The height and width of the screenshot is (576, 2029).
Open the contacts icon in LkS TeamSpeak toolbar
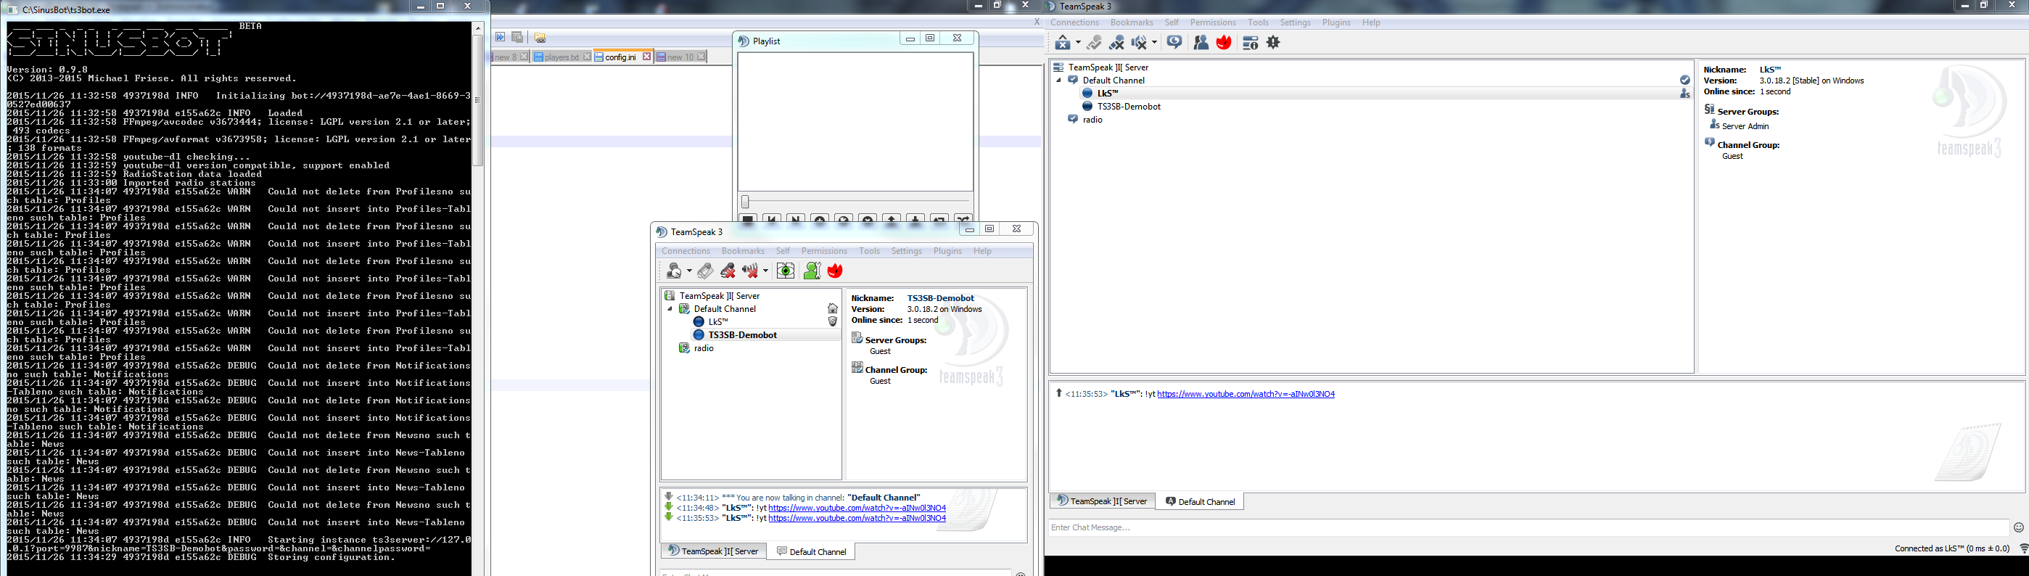pyautogui.click(x=1201, y=43)
